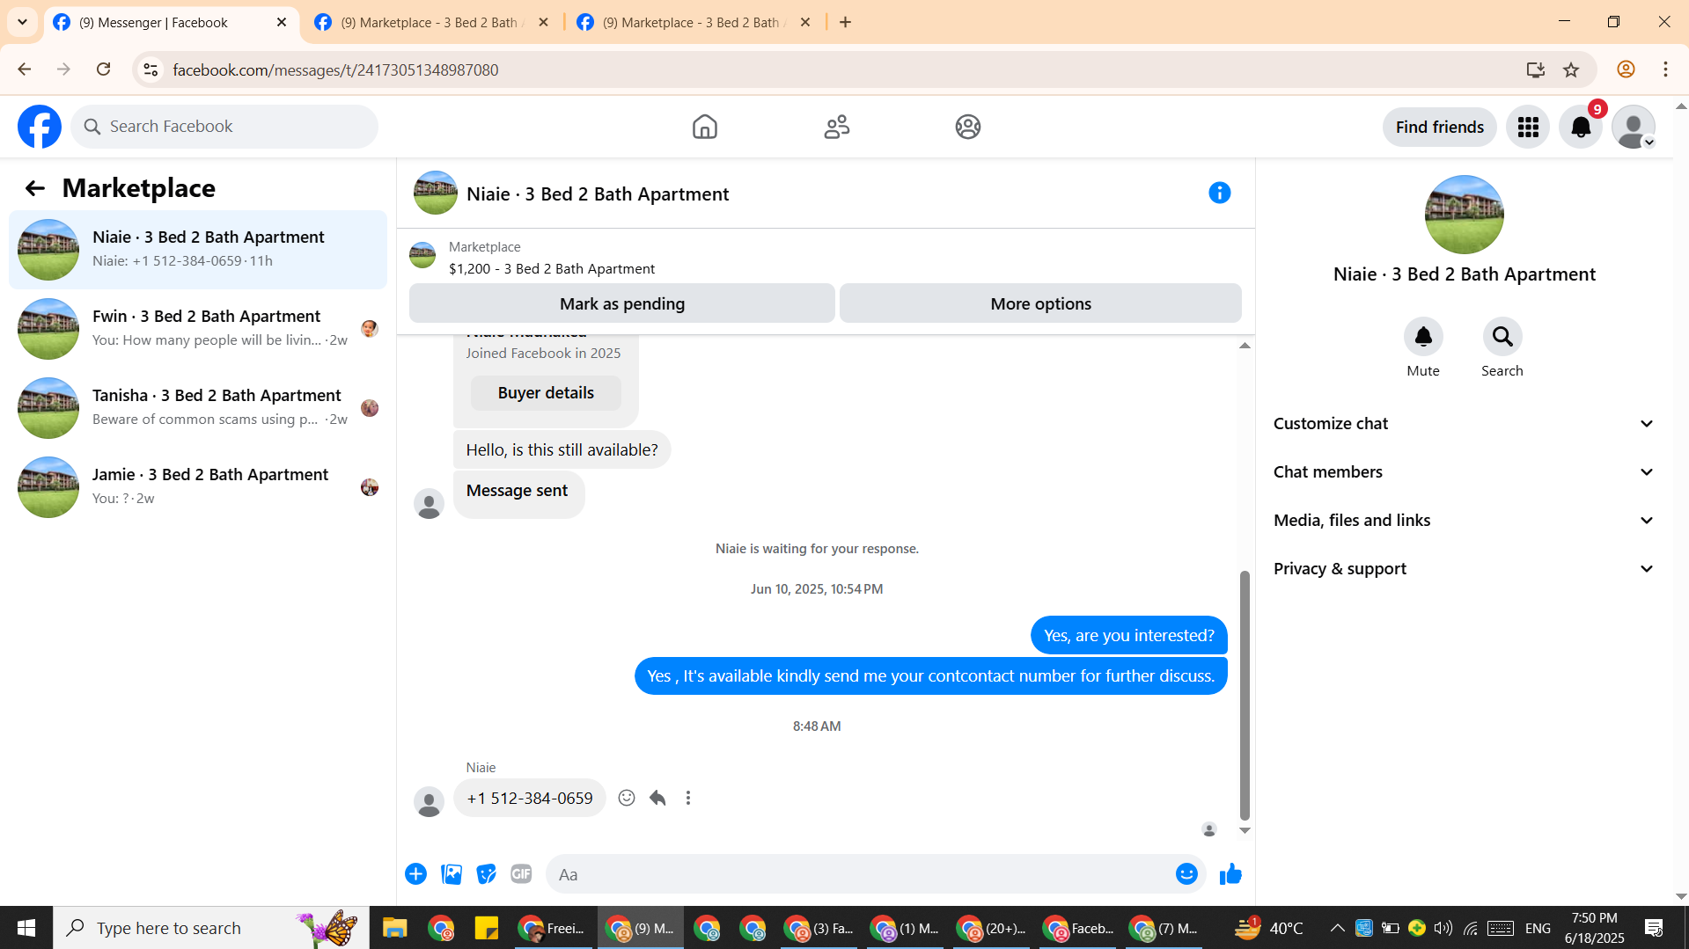Reply to the phone number message
This screenshot has width=1689, height=949.
pos(657,798)
